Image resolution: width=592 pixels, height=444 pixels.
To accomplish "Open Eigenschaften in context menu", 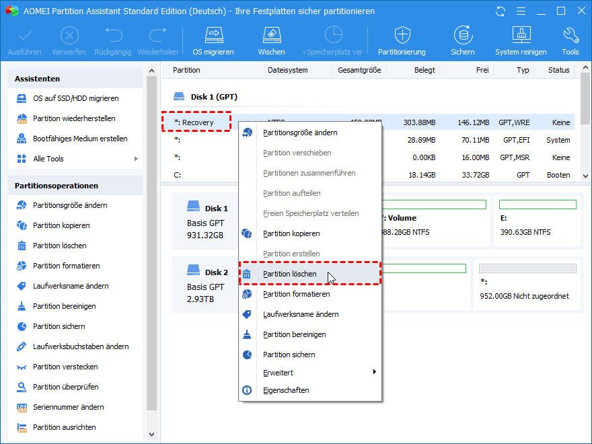I will tap(309, 390).
